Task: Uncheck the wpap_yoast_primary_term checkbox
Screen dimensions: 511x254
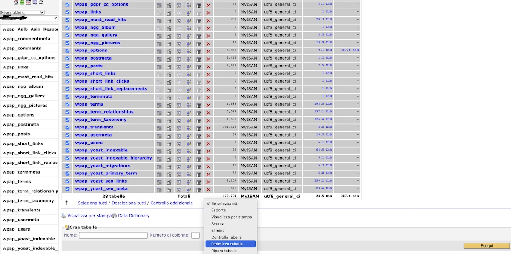Action: coord(67,174)
